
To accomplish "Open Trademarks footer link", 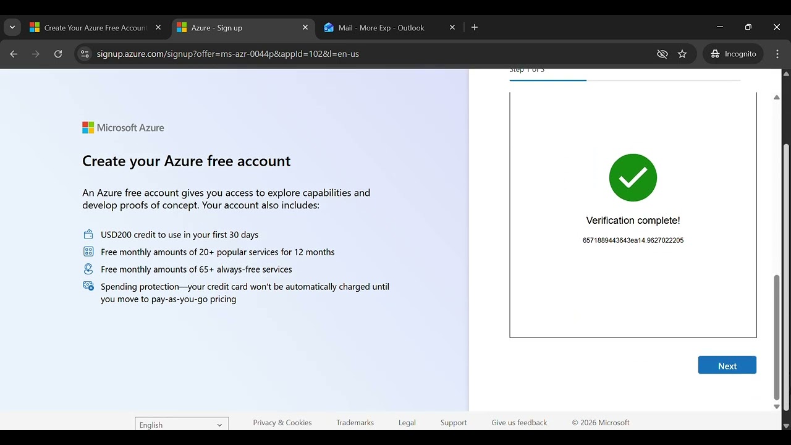I will (x=355, y=423).
